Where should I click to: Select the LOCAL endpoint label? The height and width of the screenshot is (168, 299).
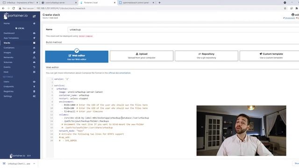pos(20,28)
